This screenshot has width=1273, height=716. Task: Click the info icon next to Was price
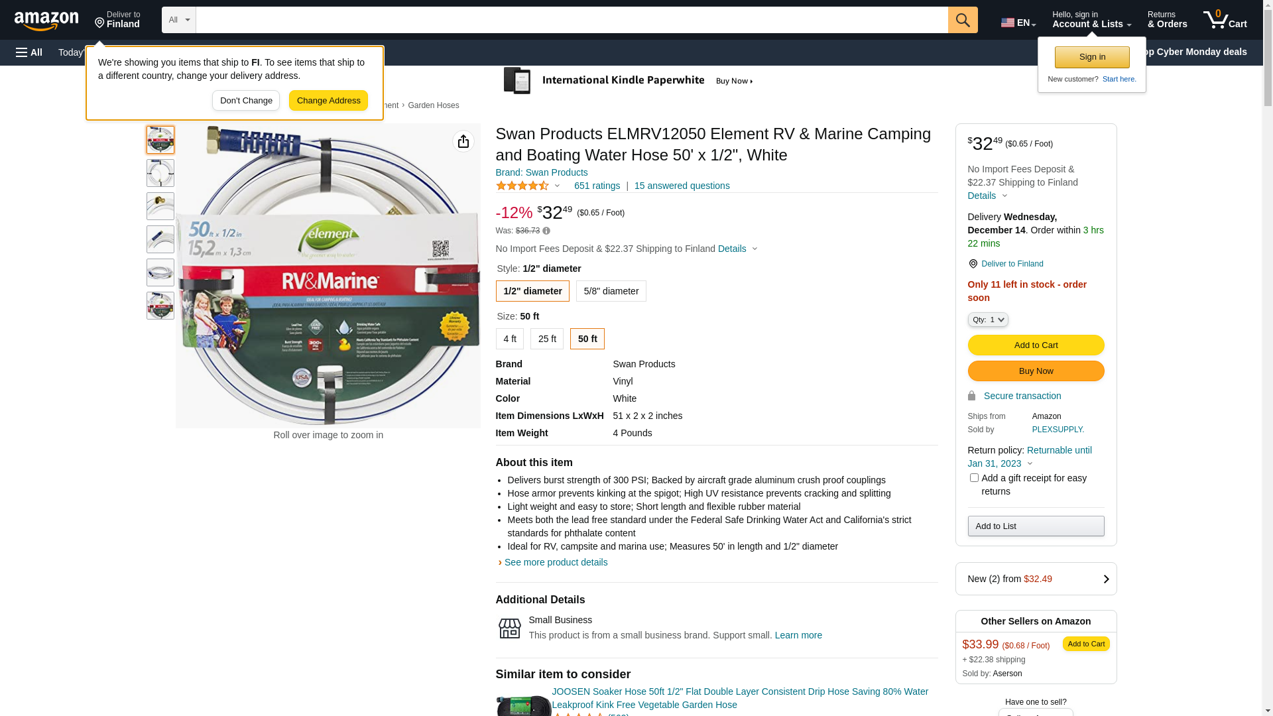point(546,231)
